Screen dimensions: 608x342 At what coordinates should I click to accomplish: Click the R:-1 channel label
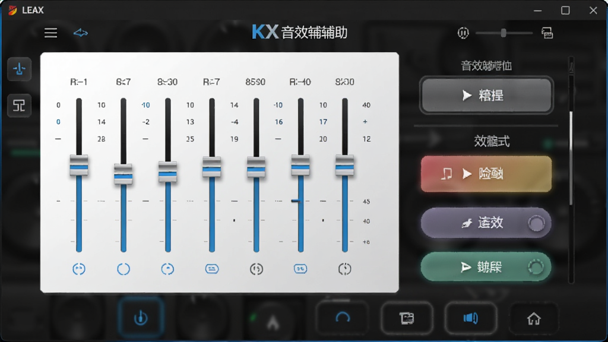[79, 82]
